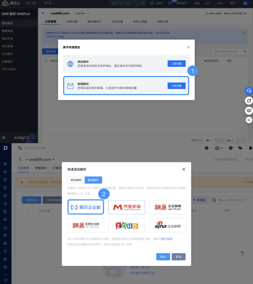Image resolution: width=253 pixels, height=284 pixels.
Task: Click 取消 in the quick add dialog
Action: [179, 257]
